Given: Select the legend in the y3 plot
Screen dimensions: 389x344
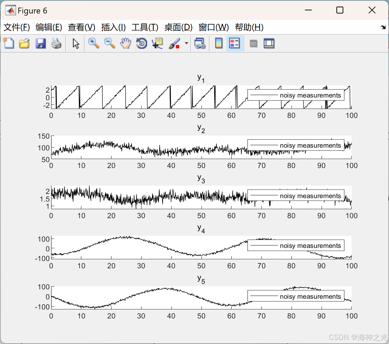Looking at the screenshot, I should 296,196.
